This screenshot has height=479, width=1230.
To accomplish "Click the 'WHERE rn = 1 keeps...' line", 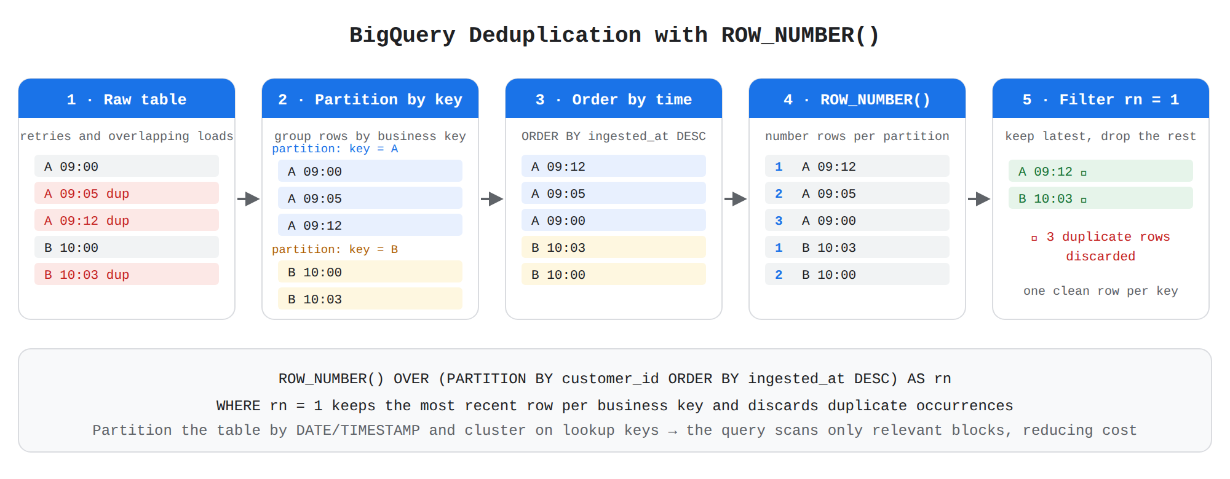I will pyautogui.click(x=615, y=405).
